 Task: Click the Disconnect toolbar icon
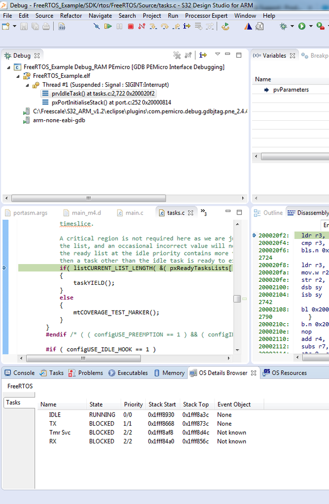tap(142, 26)
